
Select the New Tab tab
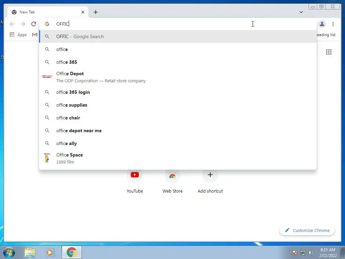coord(48,12)
